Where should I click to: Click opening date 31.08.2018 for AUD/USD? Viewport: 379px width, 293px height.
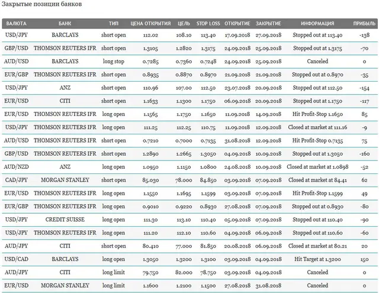click(x=237, y=141)
